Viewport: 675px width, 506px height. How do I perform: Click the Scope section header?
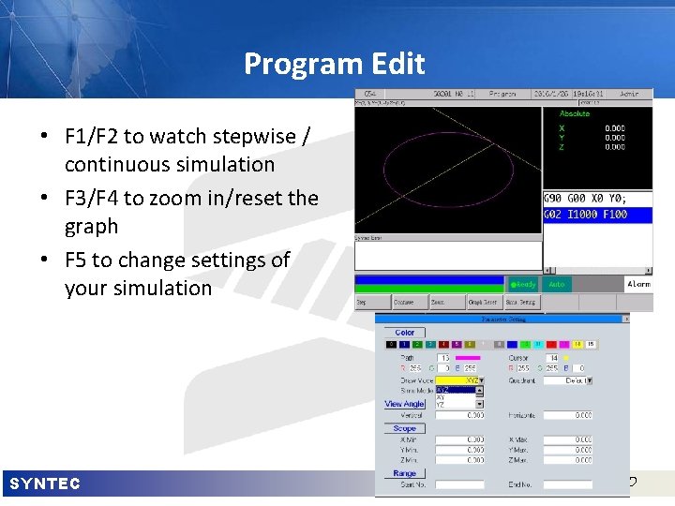pos(405,428)
